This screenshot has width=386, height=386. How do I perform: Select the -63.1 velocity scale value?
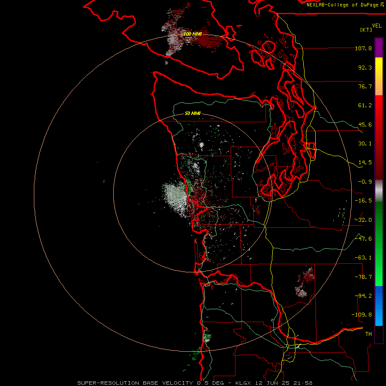point(363,258)
